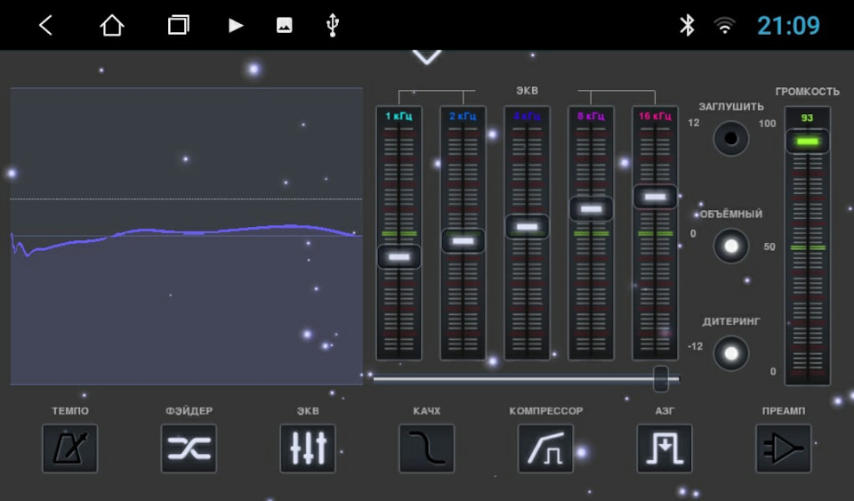Tap the Android back arrow
Screen dimensions: 854x501
45,25
